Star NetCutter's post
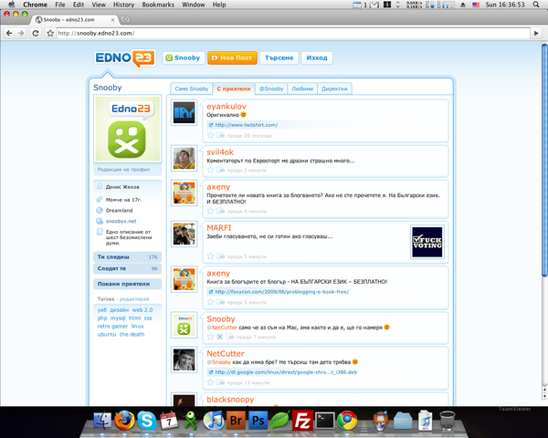This screenshot has width=548, height=438. [210, 382]
